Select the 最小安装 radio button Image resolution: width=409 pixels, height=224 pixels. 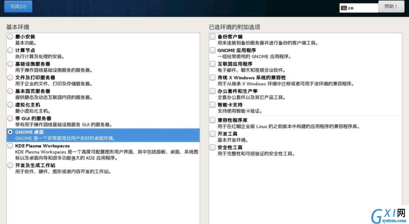pos(10,37)
